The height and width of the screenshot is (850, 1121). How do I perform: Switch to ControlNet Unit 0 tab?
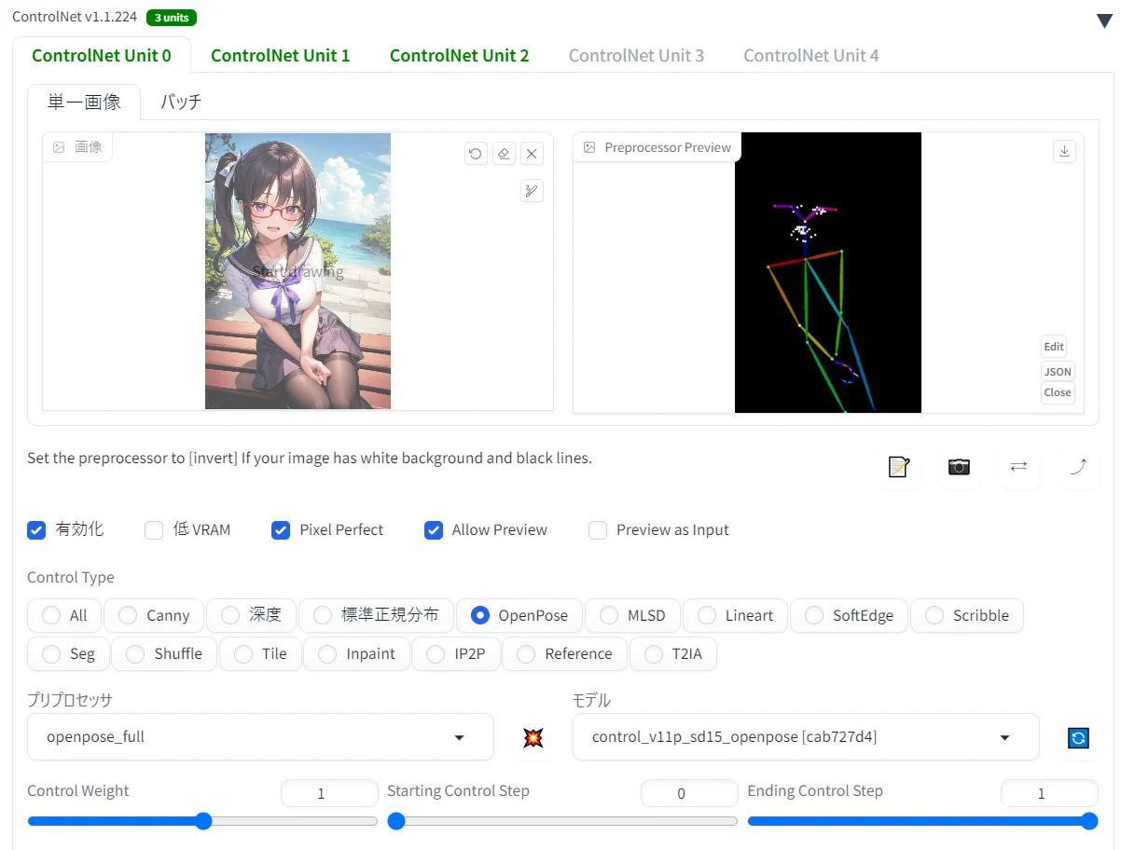tap(102, 55)
